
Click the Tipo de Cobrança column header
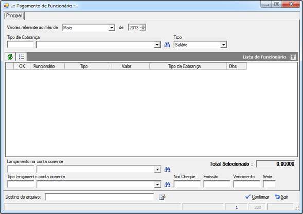click(188, 66)
